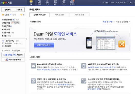The image size is (135, 94).
Task: Click the yellow envelope icon next to 안읽음
Action: point(3,15)
